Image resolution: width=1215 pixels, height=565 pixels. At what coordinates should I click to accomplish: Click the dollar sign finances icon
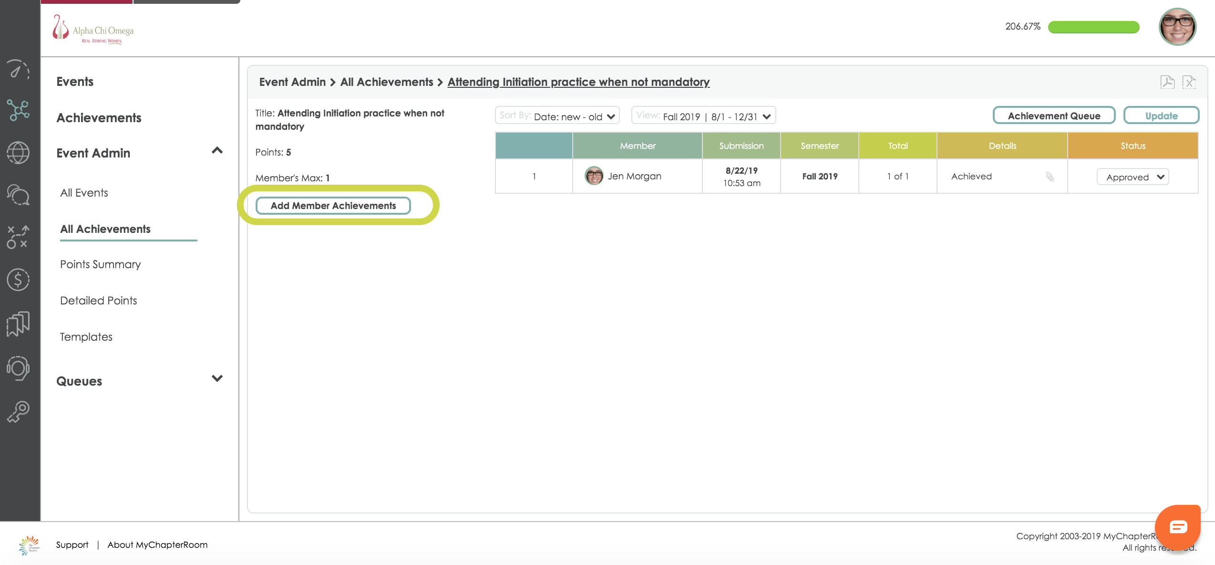pos(18,280)
